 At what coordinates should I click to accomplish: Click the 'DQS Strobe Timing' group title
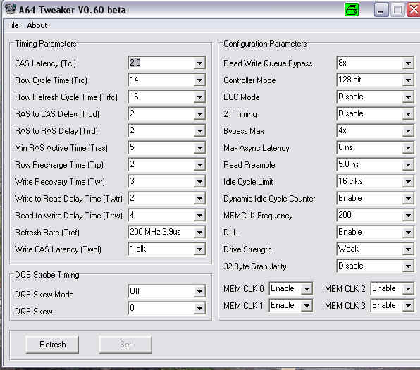click(x=47, y=275)
